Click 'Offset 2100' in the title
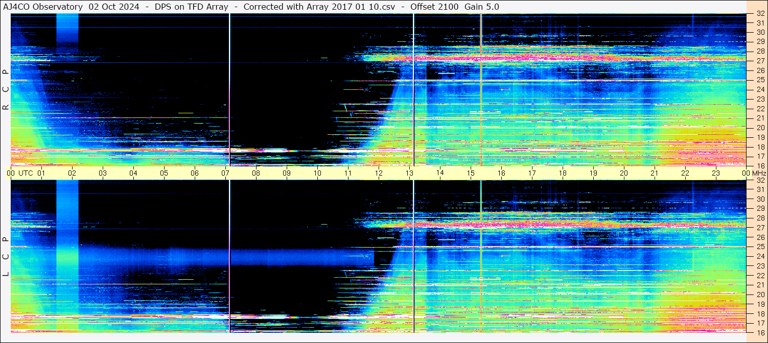This screenshot has height=343, width=768. pyautogui.click(x=434, y=7)
